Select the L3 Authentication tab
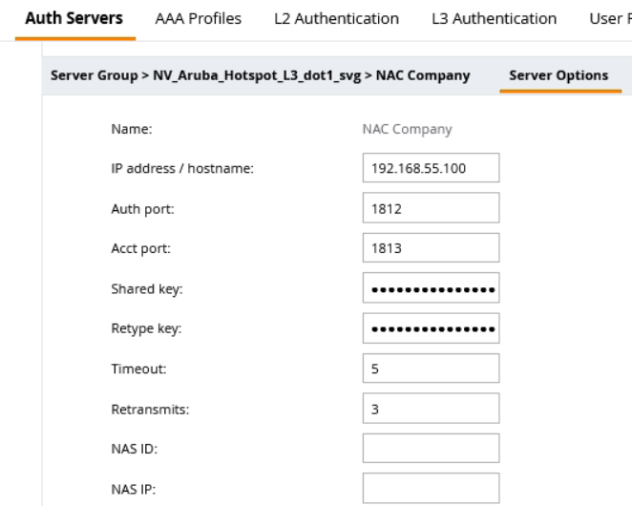632x506 pixels. coord(494,18)
